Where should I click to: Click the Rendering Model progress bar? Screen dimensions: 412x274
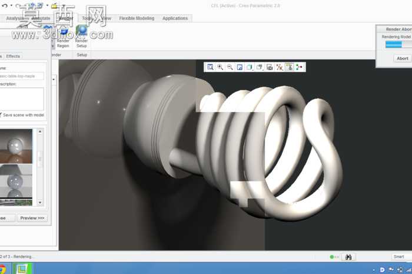398,44
